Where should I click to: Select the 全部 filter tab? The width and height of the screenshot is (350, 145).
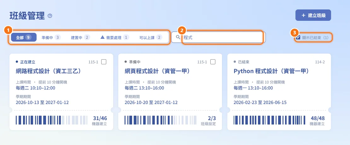tap(24, 38)
